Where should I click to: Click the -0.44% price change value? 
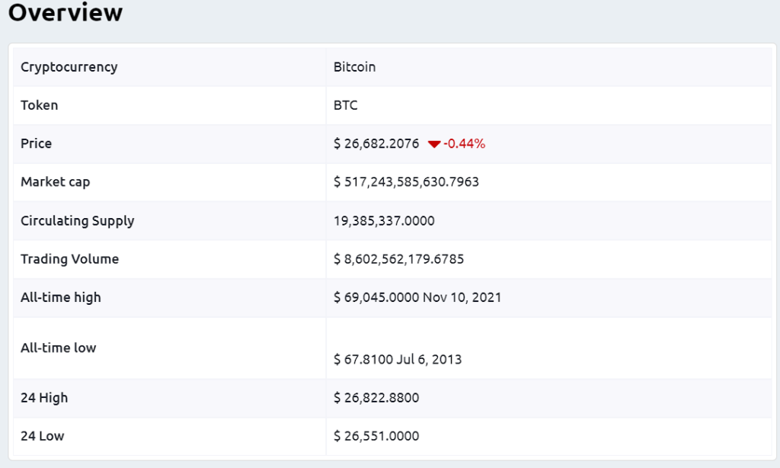pos(465,143)
